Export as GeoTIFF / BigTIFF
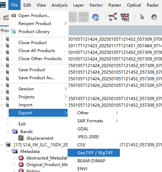The height and width of the screenshot is (172, 162). tap(94, 153)
